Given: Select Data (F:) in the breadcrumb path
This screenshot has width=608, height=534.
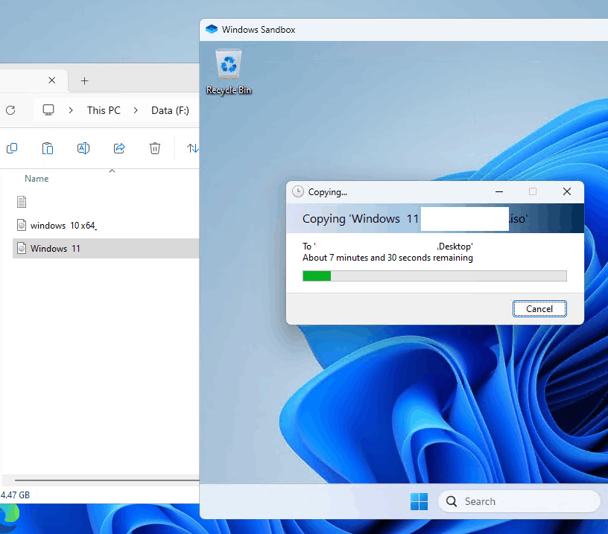Looking at the screenshot, I should (170, 110).
